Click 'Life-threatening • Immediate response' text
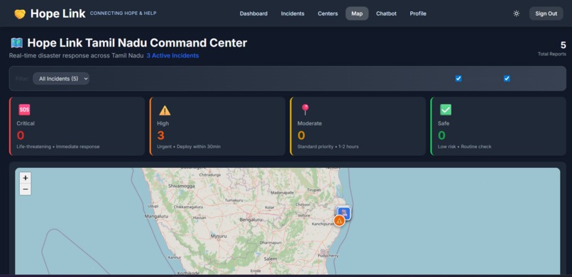This screenshot has width=572, height=277. (x=58, y=147)
